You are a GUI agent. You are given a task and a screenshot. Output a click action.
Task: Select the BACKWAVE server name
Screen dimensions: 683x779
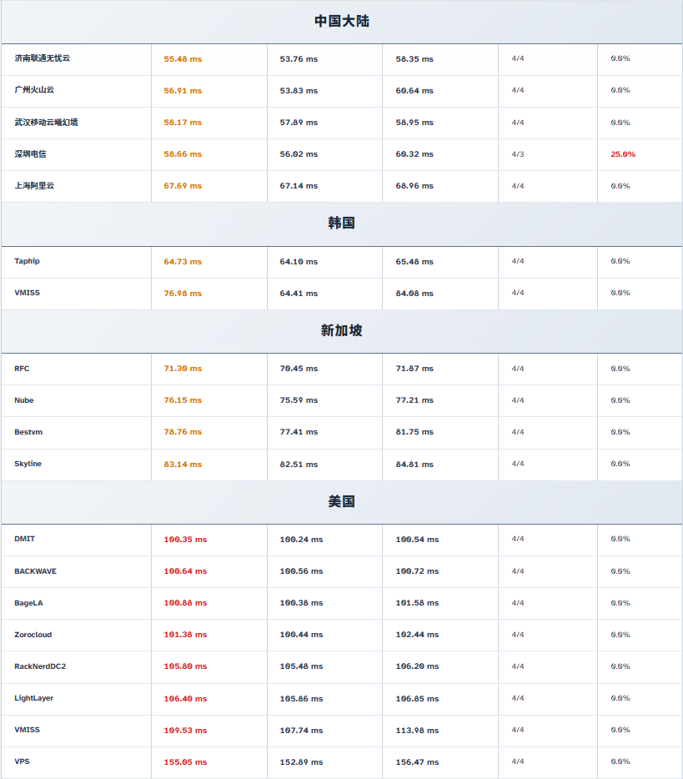click(x=36, y=571)
